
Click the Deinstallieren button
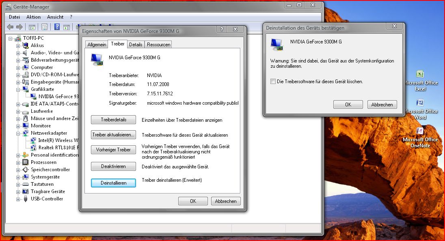click(114, 183)
